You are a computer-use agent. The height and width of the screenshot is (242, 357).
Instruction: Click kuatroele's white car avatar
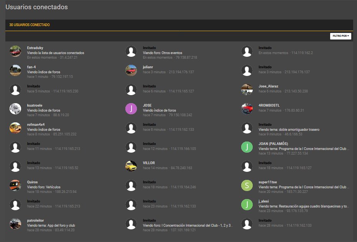(x=15, y=109)
